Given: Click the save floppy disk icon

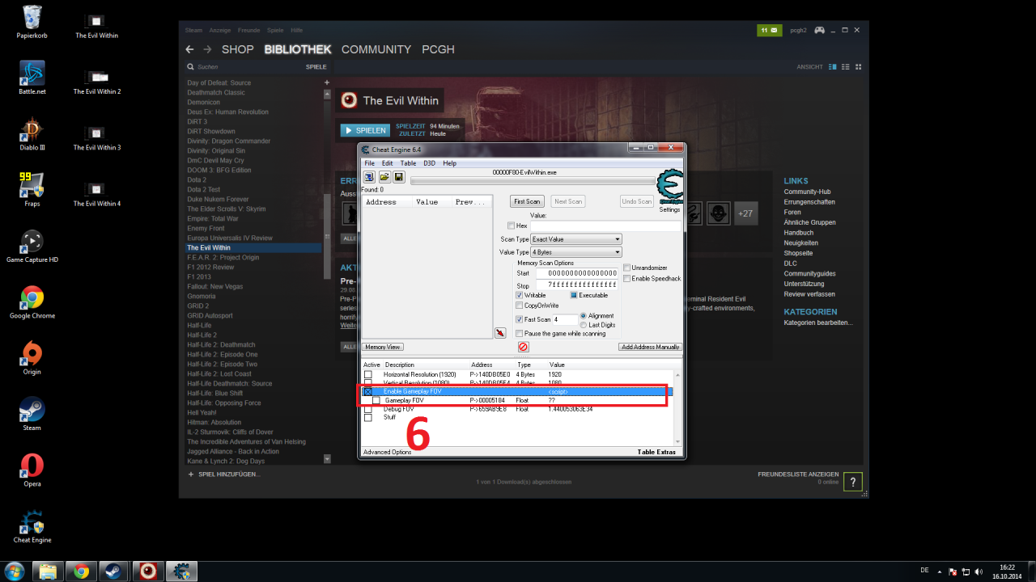Looking at the screenshot, I should pyautogui.click(x=399, y=176).
